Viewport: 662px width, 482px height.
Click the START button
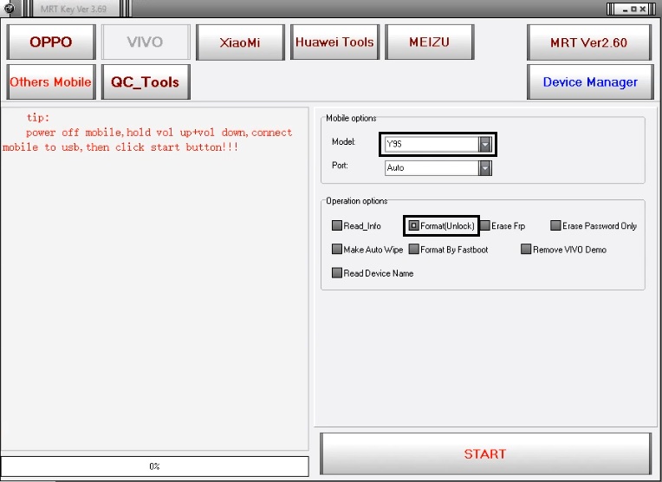(485, 453)
